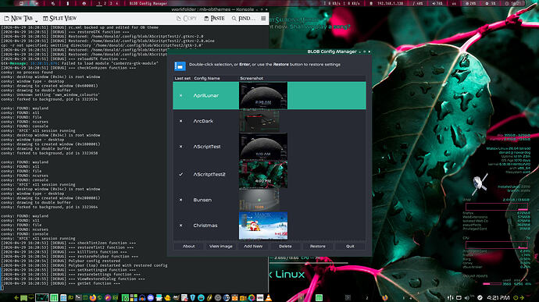Toggle the last-set mark for Bunsen
The height and width of the screenshot is (302, 539).
180,200
